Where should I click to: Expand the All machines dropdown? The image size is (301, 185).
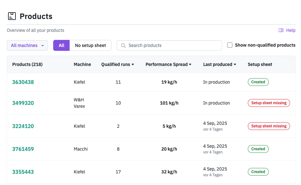[x=27, y=45]
